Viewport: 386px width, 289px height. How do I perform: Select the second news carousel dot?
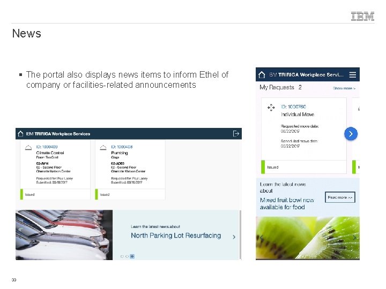click(x=127, y=256)
